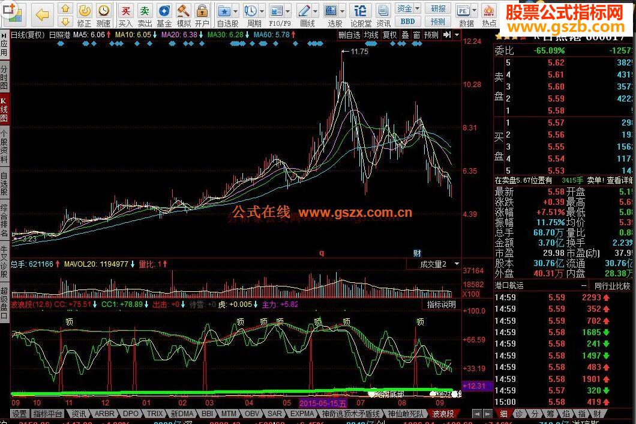Screen dimensions: 636x424
Task: Click the 周期 period clock icon
Action: click(251, 14)
